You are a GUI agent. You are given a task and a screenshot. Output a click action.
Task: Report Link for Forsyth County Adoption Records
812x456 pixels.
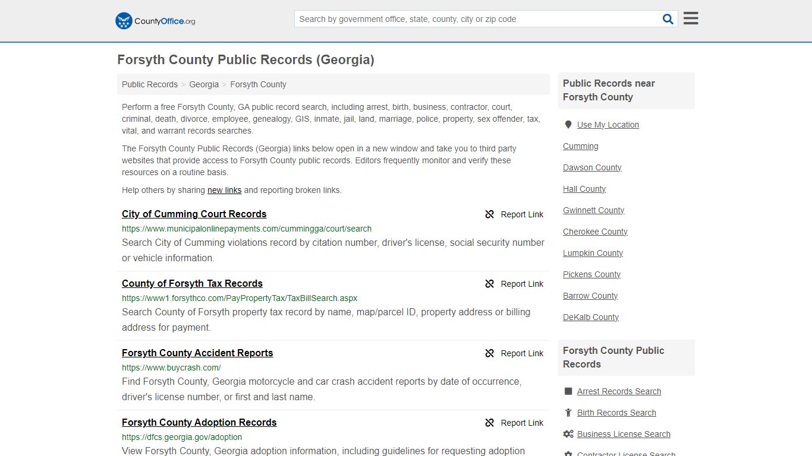[522, 423]
